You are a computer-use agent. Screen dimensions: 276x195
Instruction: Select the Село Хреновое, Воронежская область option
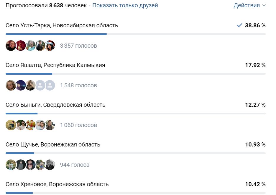click(57, 184)
